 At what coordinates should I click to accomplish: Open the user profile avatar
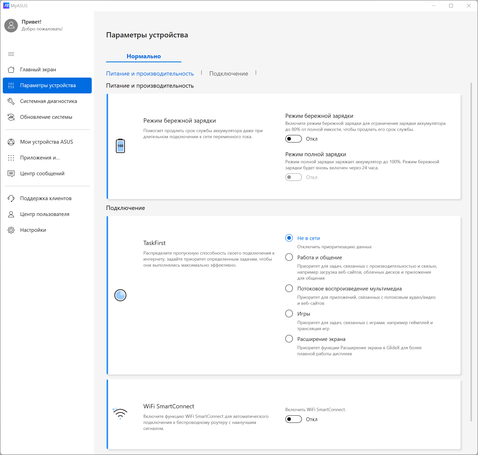[11, 25]
